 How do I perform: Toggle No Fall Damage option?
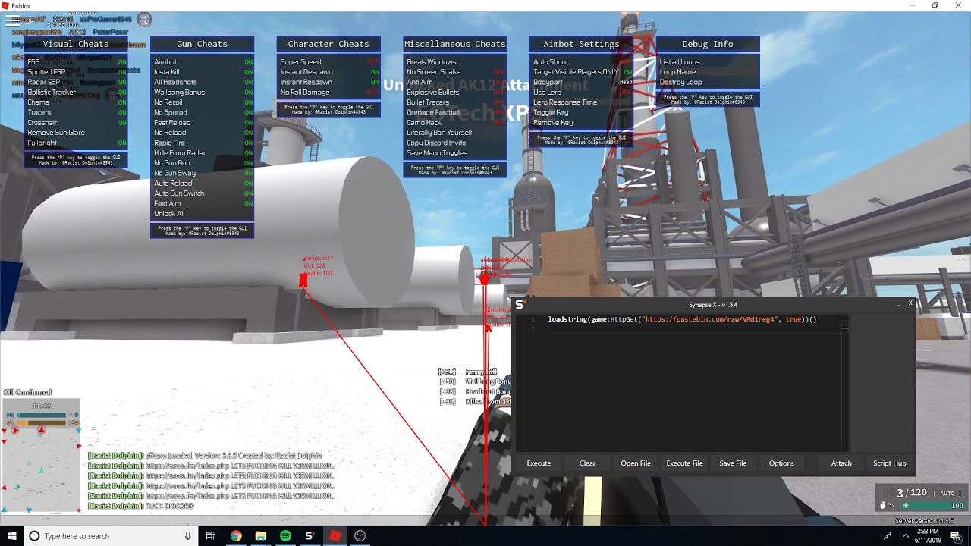(329, 93)
